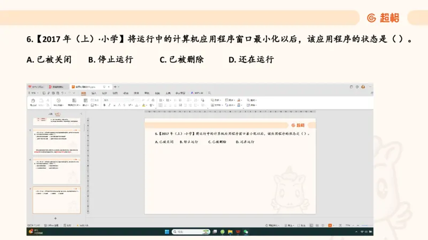Select the Slide Show ribbon tab

point(136,93)
